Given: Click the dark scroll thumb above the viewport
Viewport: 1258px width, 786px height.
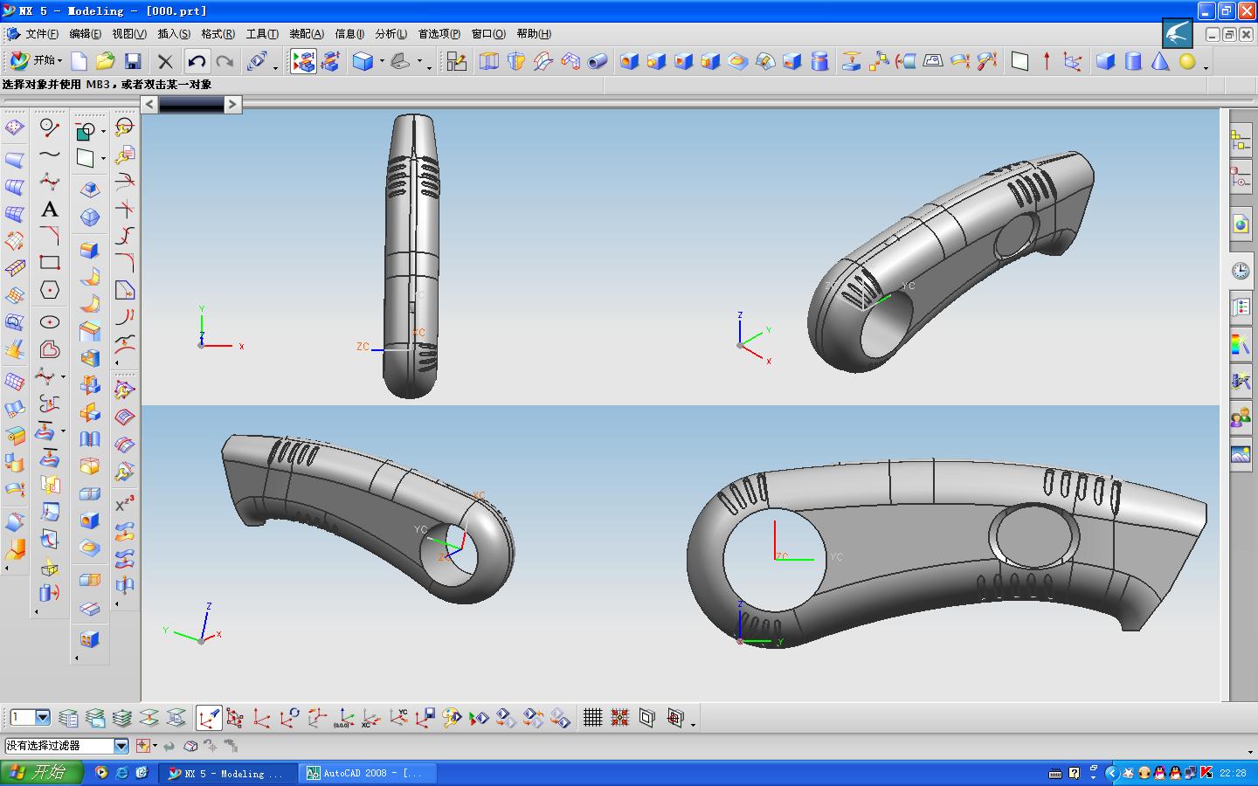Looking at the screenshot, I should 191,105.
